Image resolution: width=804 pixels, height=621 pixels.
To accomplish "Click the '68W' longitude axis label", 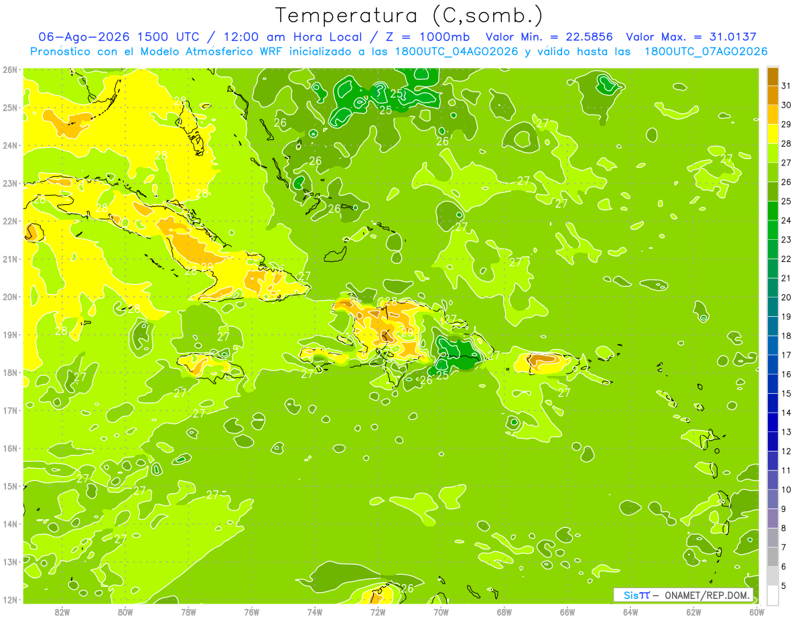I will (x=505, y=612).
